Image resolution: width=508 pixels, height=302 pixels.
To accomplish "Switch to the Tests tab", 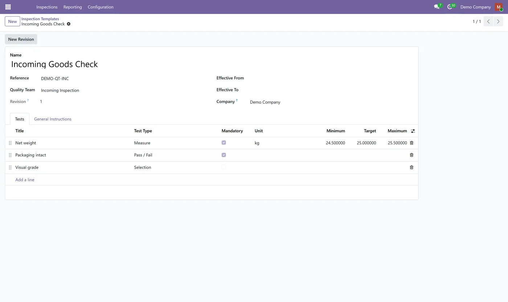I will (x=20, y=119).
